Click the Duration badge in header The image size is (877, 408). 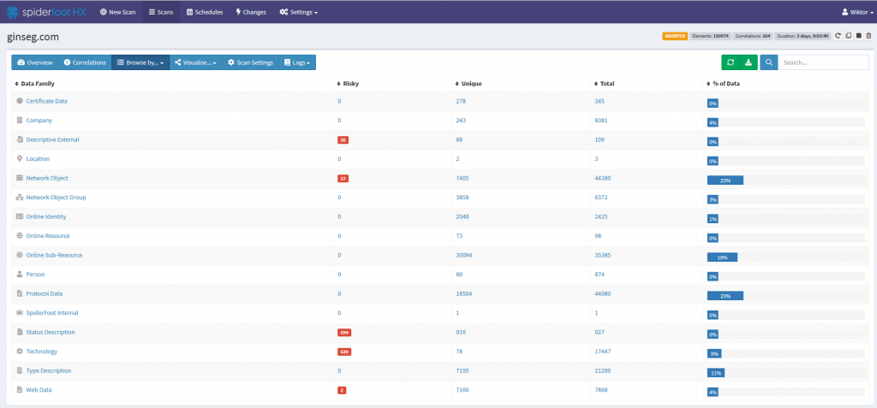click(803, 36)
